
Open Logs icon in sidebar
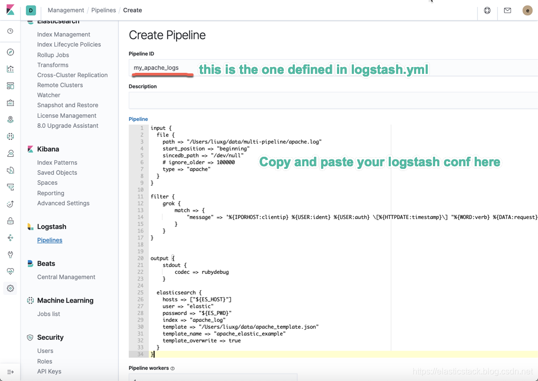click(11, 170)
